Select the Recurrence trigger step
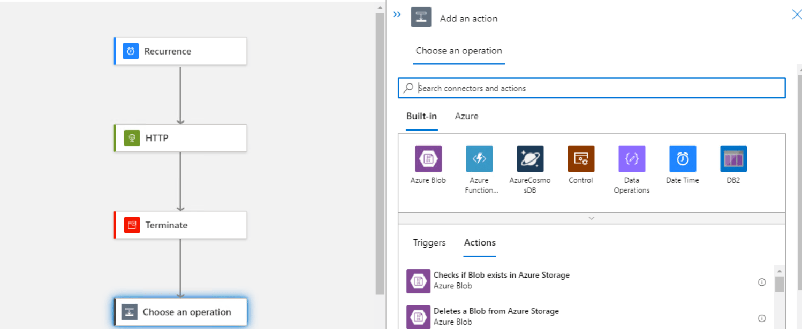The width and height of the screenshot is (802, 329). tap(180, 51)
